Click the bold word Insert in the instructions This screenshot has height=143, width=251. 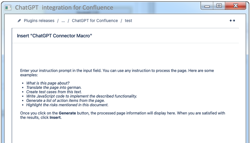point(55,118)
